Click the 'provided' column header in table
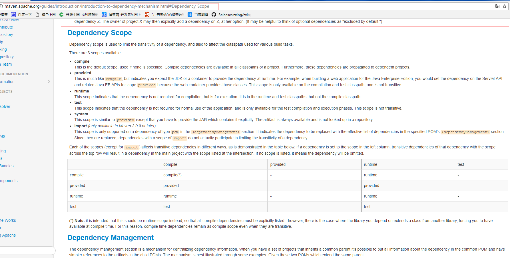Image resolution: width=510 pixels, height=258 pixels. point(314,164)
